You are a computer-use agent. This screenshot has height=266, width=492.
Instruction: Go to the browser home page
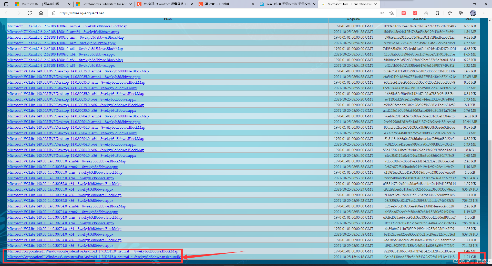(41, 13)
